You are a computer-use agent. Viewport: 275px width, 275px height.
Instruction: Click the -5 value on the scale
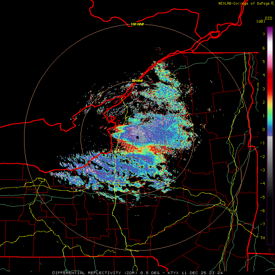262,197
